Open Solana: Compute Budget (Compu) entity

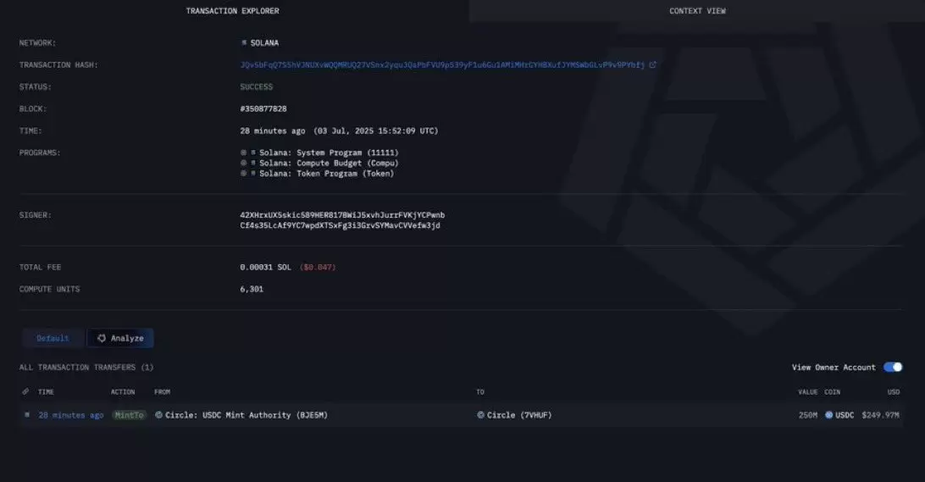pos(329,163)
